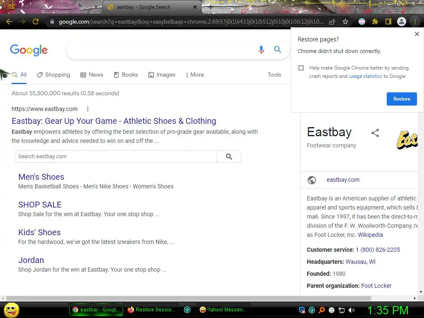
Task: Switch to Images results
Action: [162, 75]
